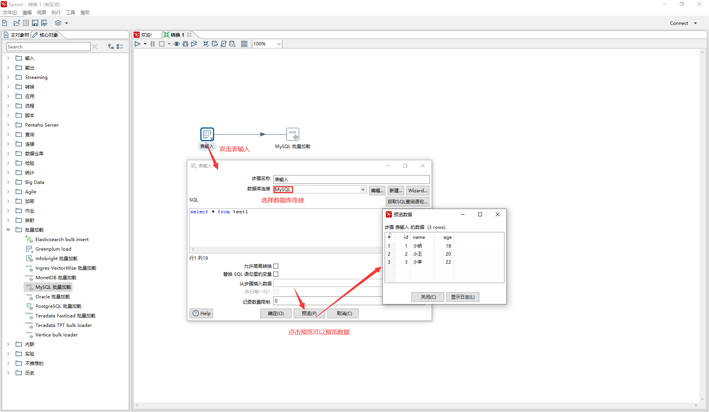Viewport: 709px width, 412px height.
Task: Click the Get SQL icon in canvas toolbar
Action: [224, 44]
